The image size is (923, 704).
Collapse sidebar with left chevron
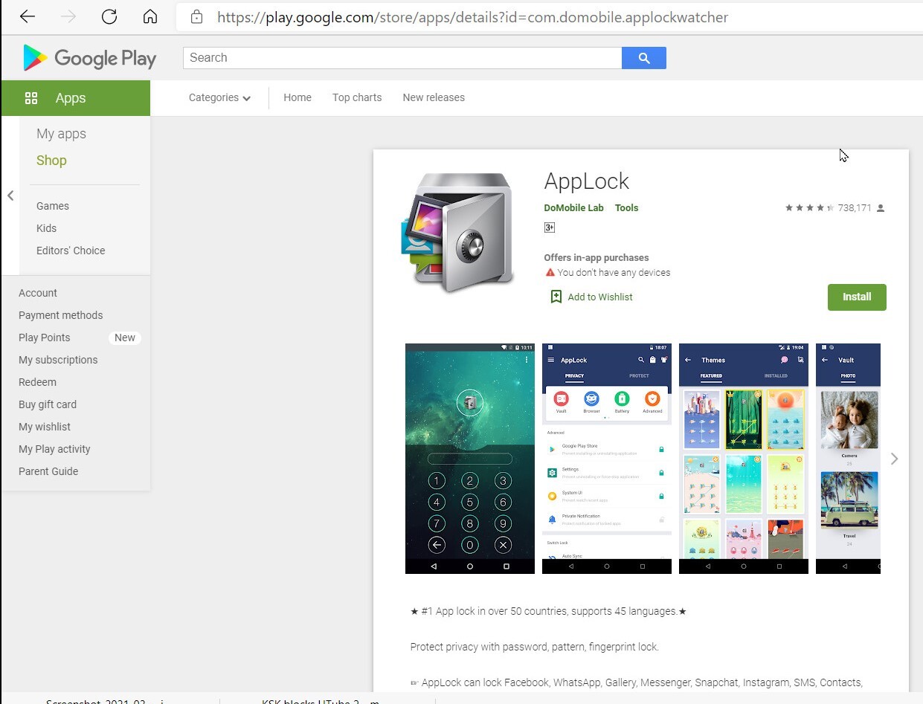pos(10,196)
